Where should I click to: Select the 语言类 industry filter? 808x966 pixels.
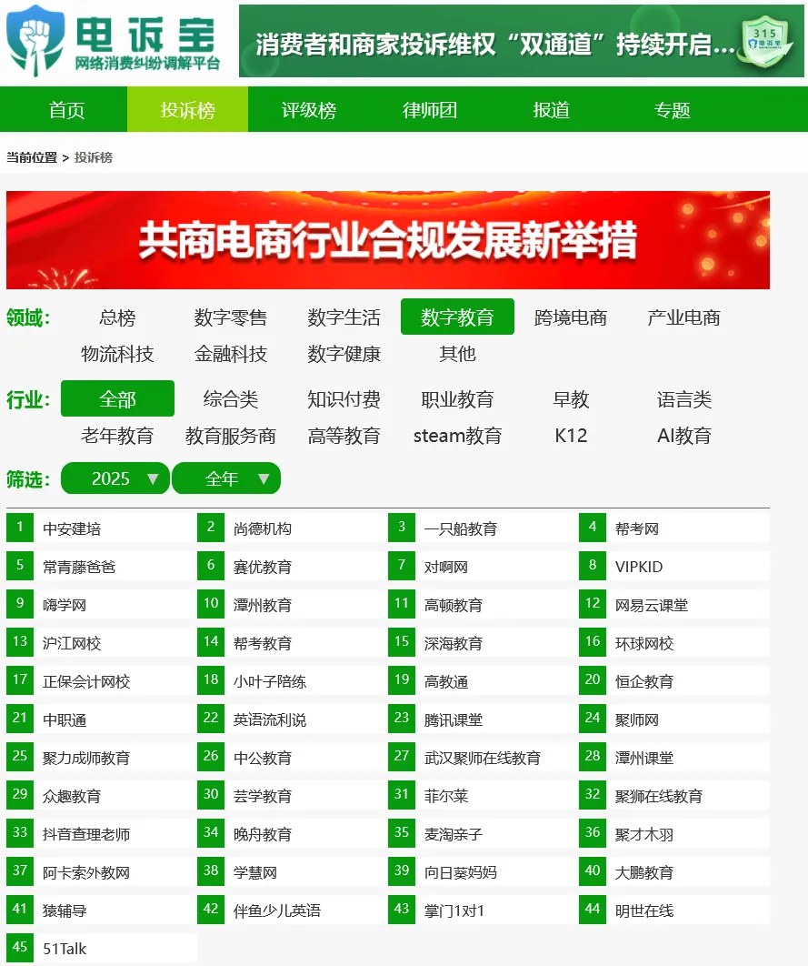683,399
